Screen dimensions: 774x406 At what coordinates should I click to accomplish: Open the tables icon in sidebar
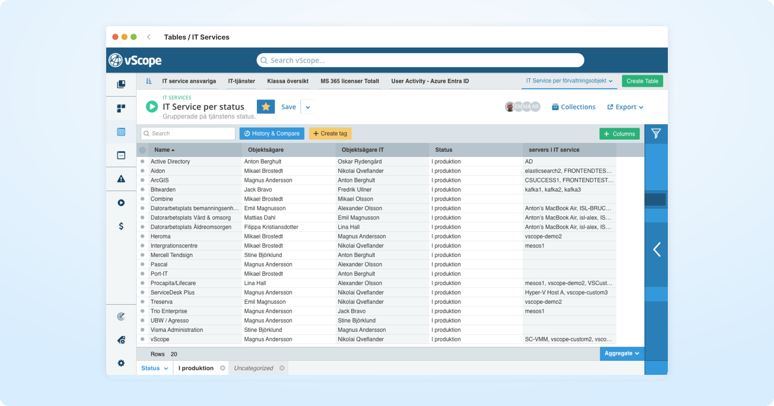(x=121, y=132)
